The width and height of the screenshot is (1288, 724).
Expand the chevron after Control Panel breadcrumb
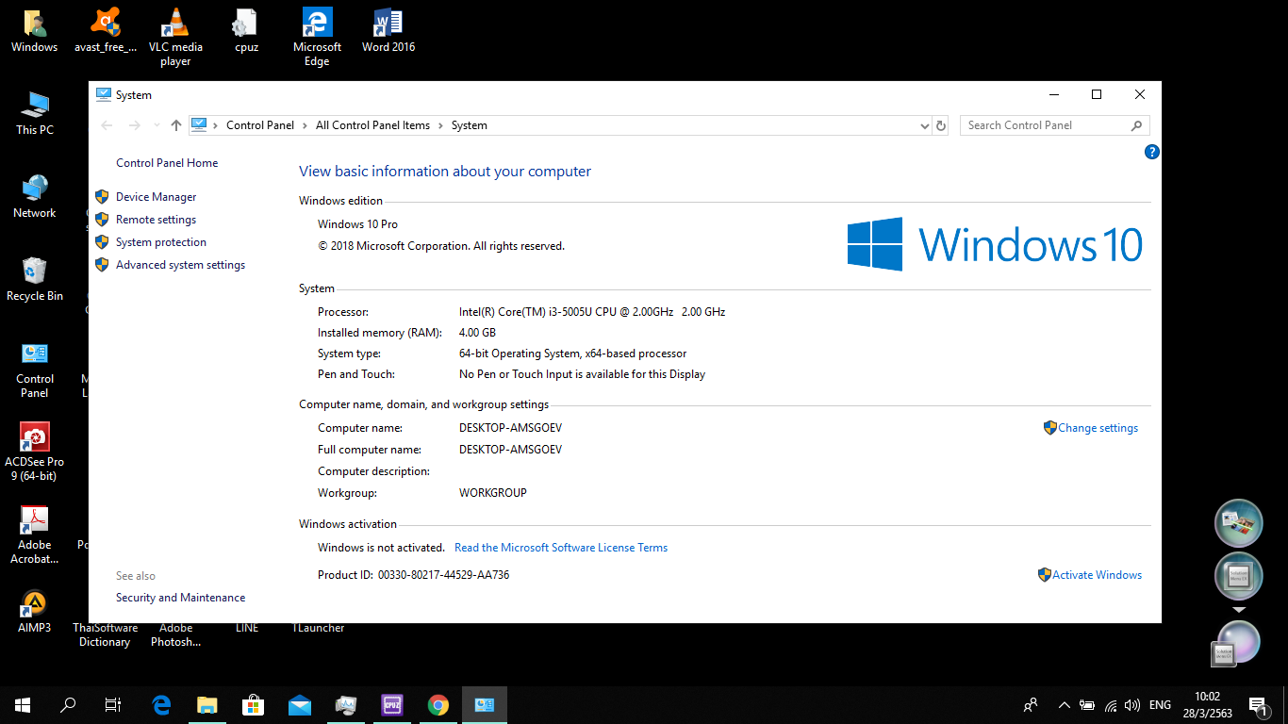point(305,125)
